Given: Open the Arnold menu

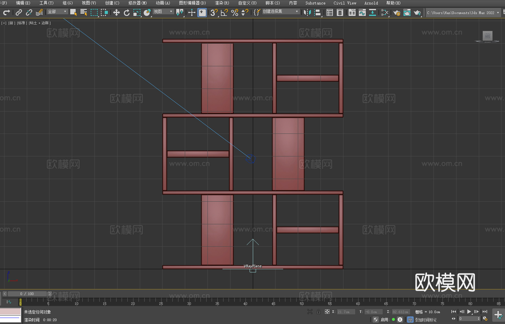Looking at the screenshot, I should coord(371,3).
